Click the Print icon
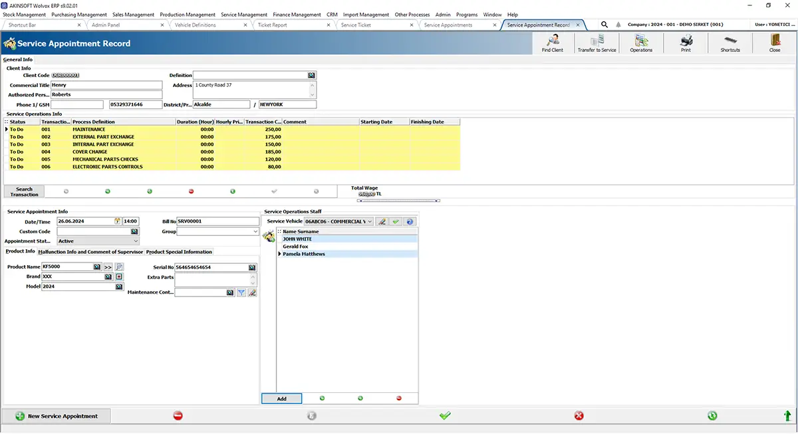 click(686, 43)
